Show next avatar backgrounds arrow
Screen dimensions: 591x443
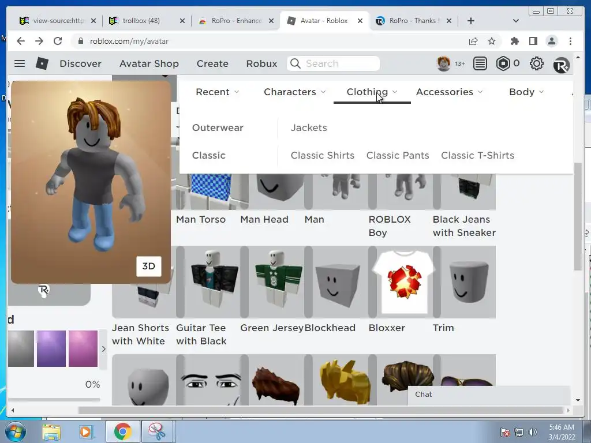click(104, 349)
